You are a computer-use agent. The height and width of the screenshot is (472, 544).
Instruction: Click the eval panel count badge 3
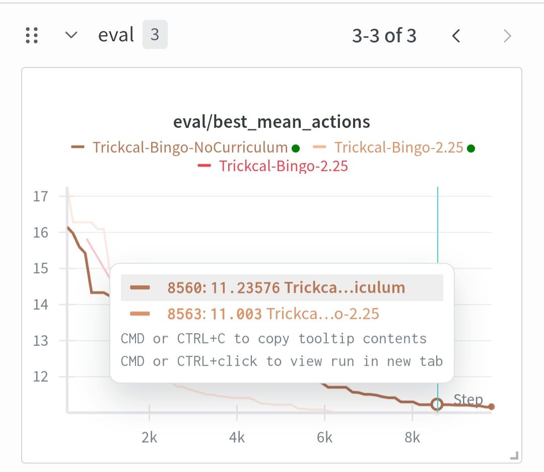point(155,36)
